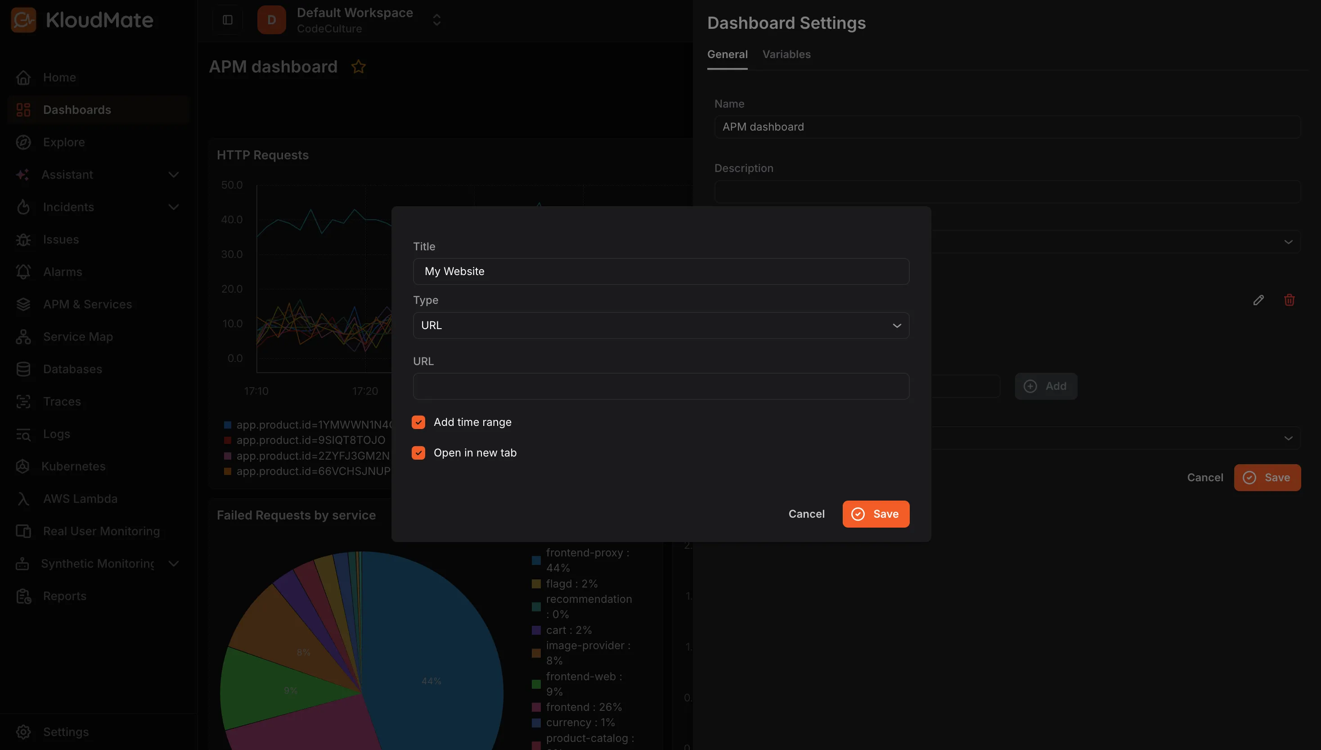This screenshot has width=1321, height=750.
Task: Uncheck the Add time range checkbox
Action: coord(418,422)
